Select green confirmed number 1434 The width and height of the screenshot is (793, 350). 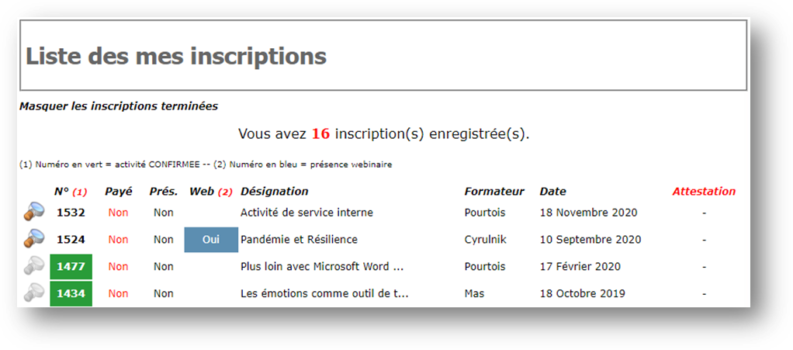pos(71,294)
